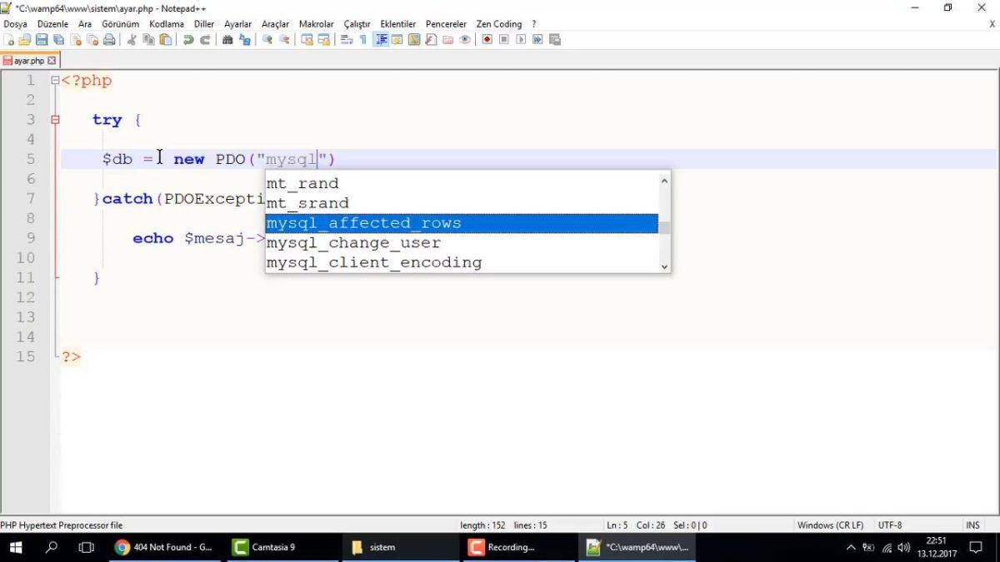Screen dimensions: 1000x562
Task: Open the sistem folder taskbar button
Action: pos(399,548)
